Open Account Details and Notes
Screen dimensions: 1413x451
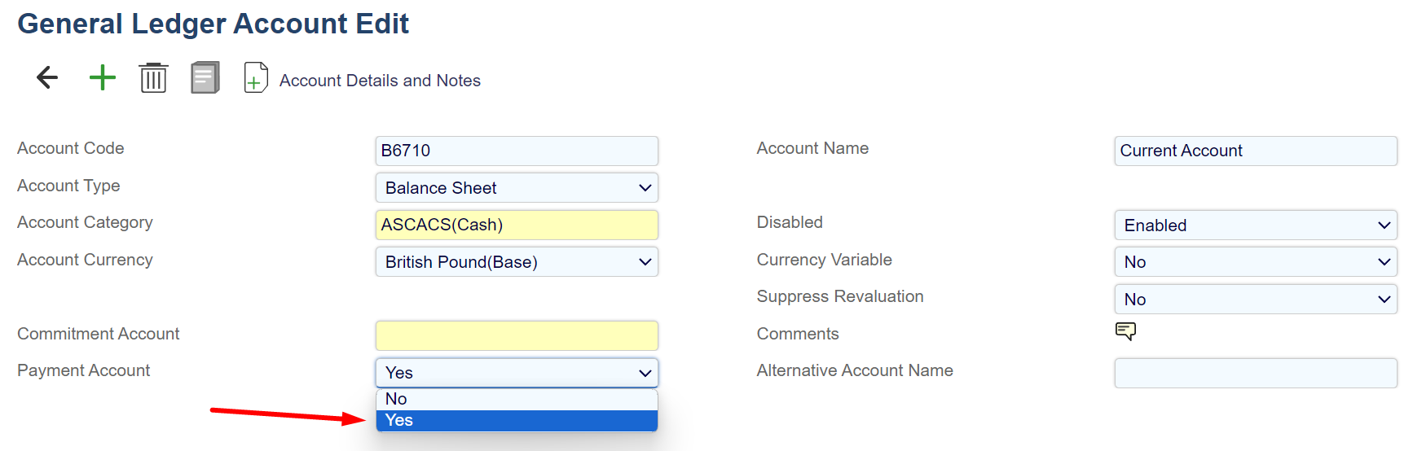380,81
